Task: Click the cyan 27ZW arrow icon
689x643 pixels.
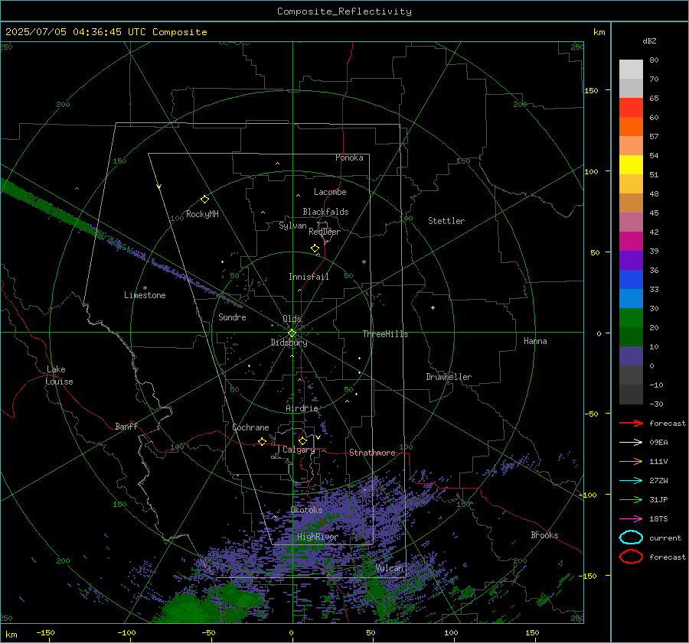Action: [631, 481]
